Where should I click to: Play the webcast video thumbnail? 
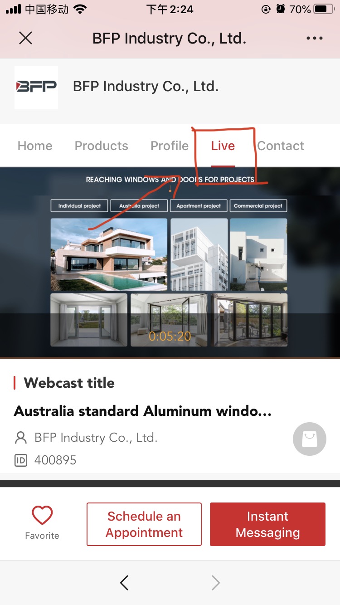170,262
